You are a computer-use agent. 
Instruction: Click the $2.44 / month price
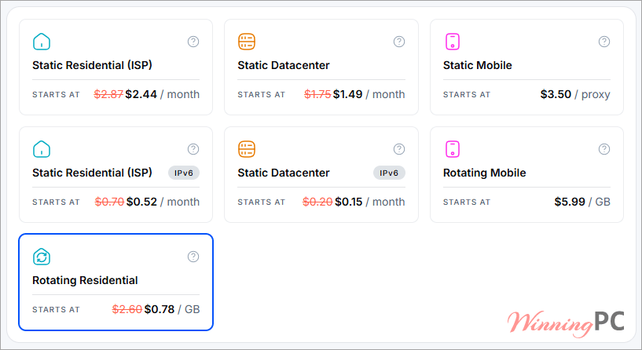[163, 94]
